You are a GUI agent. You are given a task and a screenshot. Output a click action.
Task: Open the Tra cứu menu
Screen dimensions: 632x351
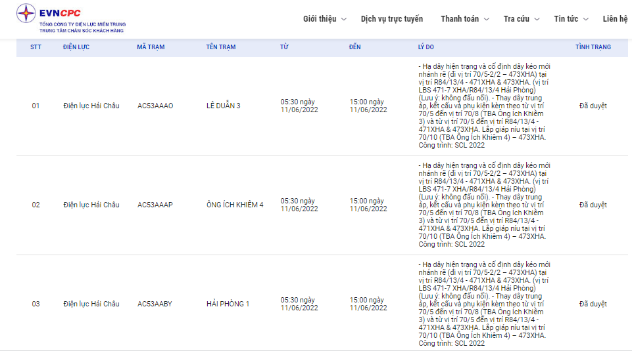pos(516,19)
